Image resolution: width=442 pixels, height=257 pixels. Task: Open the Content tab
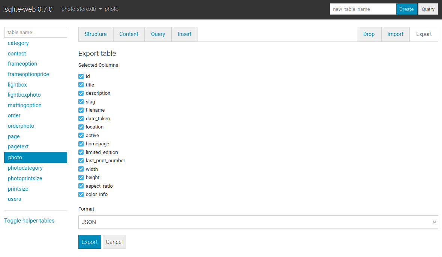(x=129, y=34)
